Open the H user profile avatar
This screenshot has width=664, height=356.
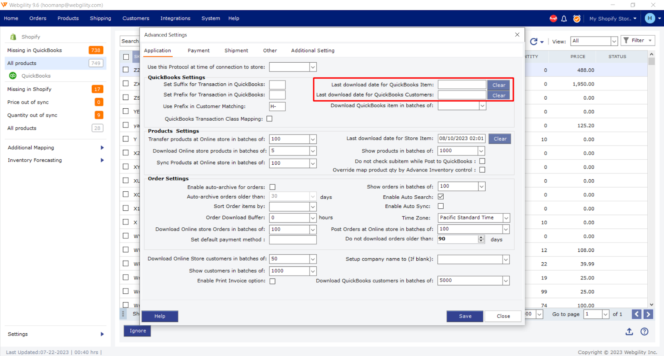pyautogui.click(x=650, y=18)
